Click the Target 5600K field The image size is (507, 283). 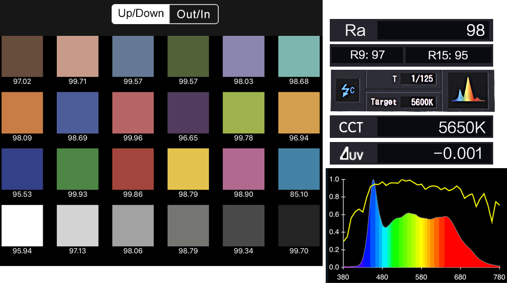pos(404,102)
